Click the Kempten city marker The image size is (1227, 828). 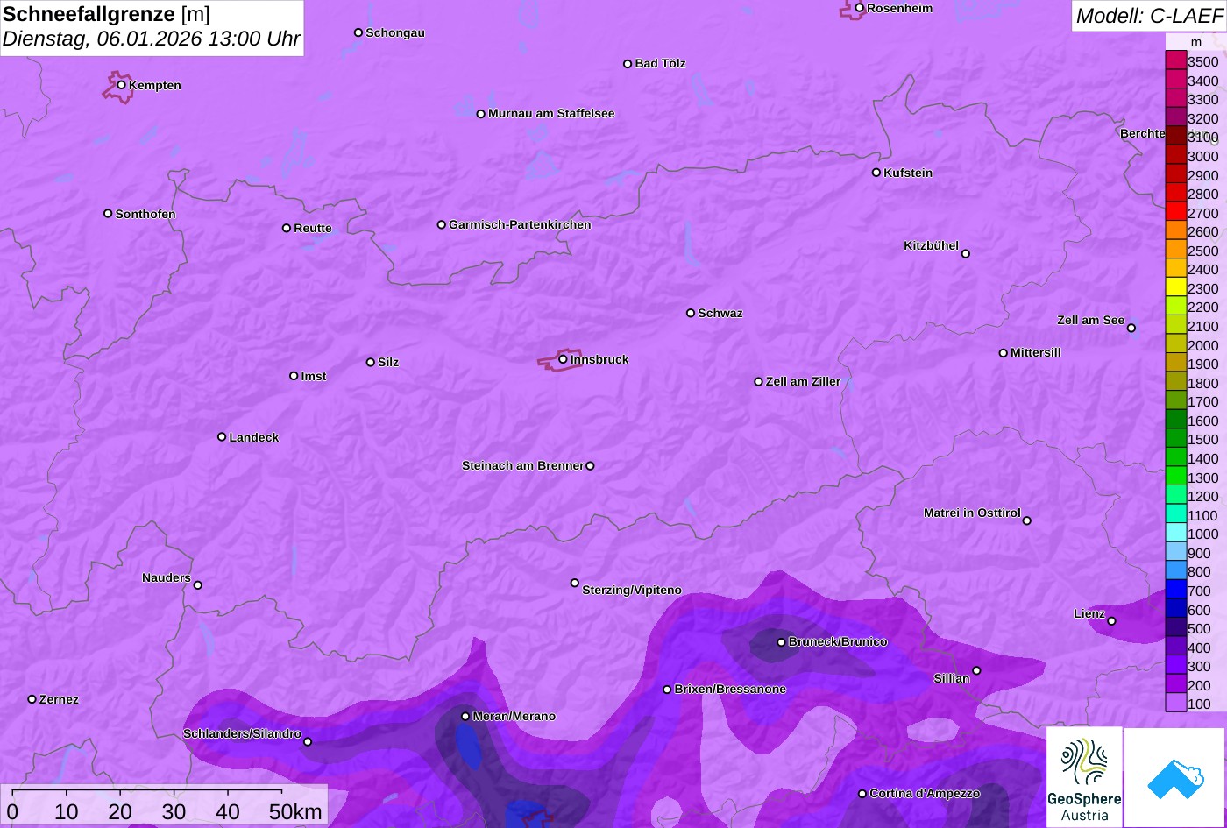point(122,85)
